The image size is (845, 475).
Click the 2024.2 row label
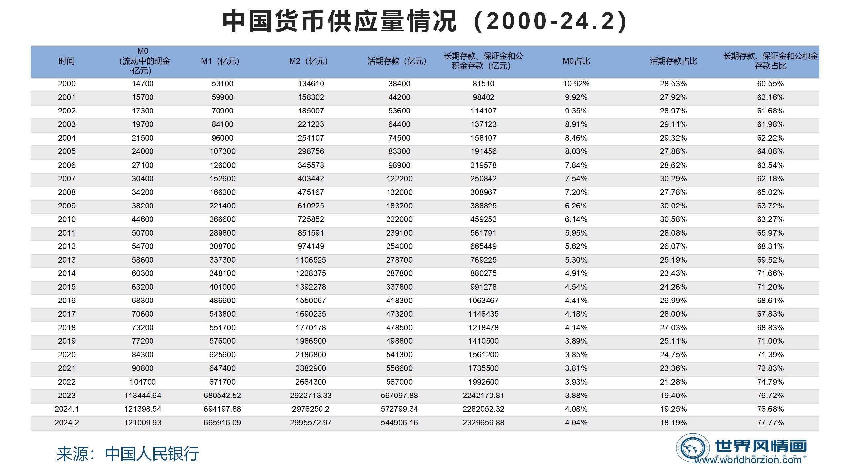pyautogui.click(x=66, y=422)
